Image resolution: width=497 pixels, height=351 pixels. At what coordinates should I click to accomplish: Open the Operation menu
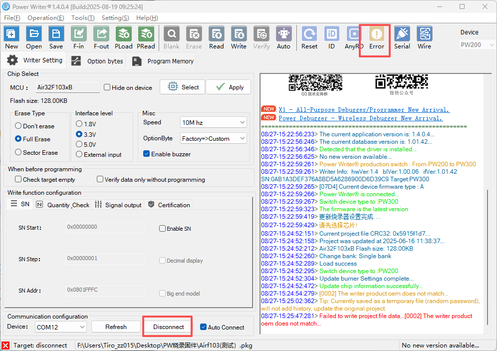click(x=45, y=18)
